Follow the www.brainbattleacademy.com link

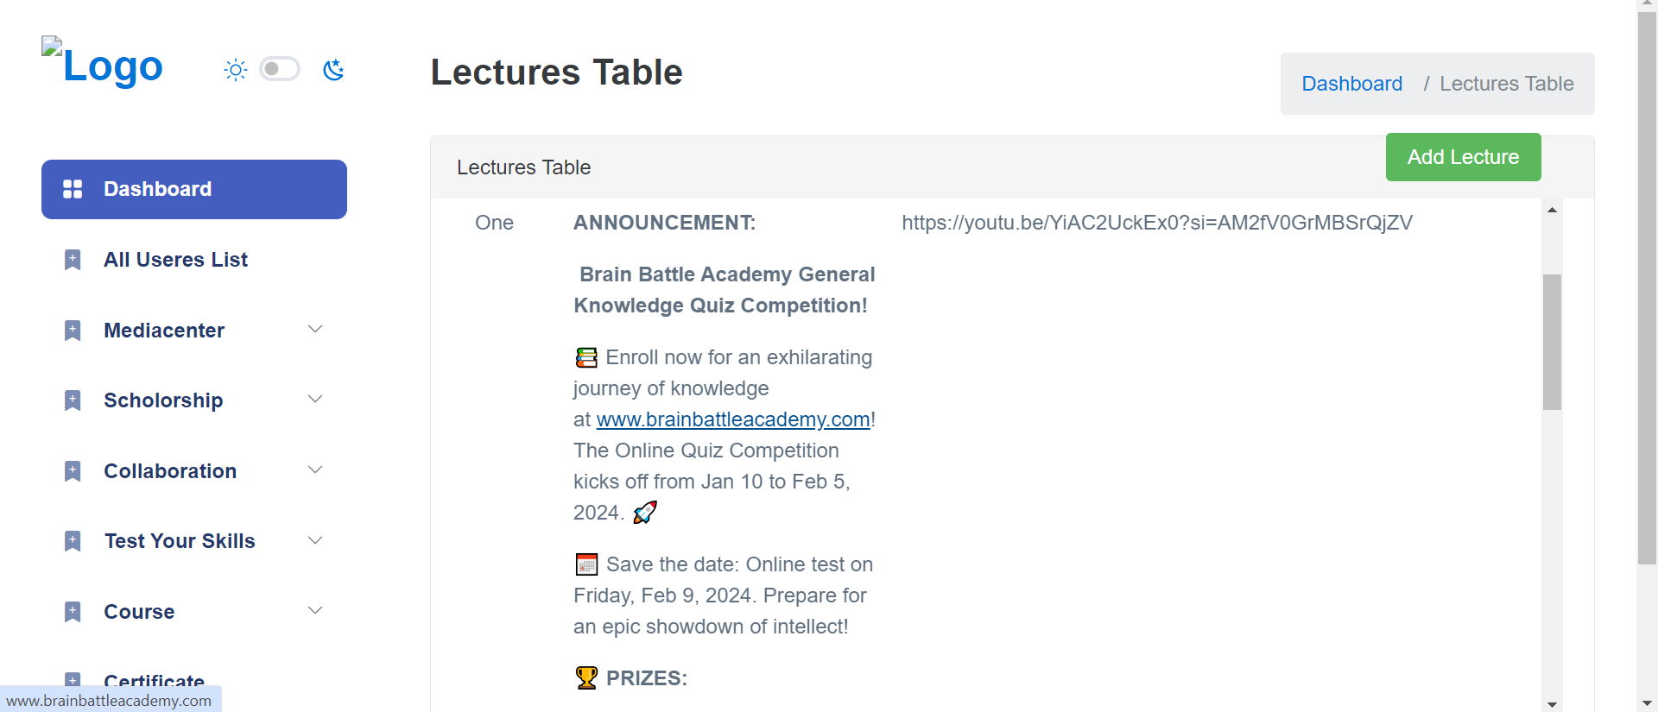[x=732, y=419]
